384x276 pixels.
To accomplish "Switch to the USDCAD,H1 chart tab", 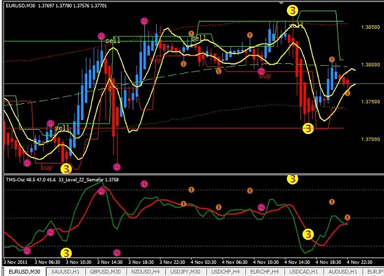I will point(304,272).
